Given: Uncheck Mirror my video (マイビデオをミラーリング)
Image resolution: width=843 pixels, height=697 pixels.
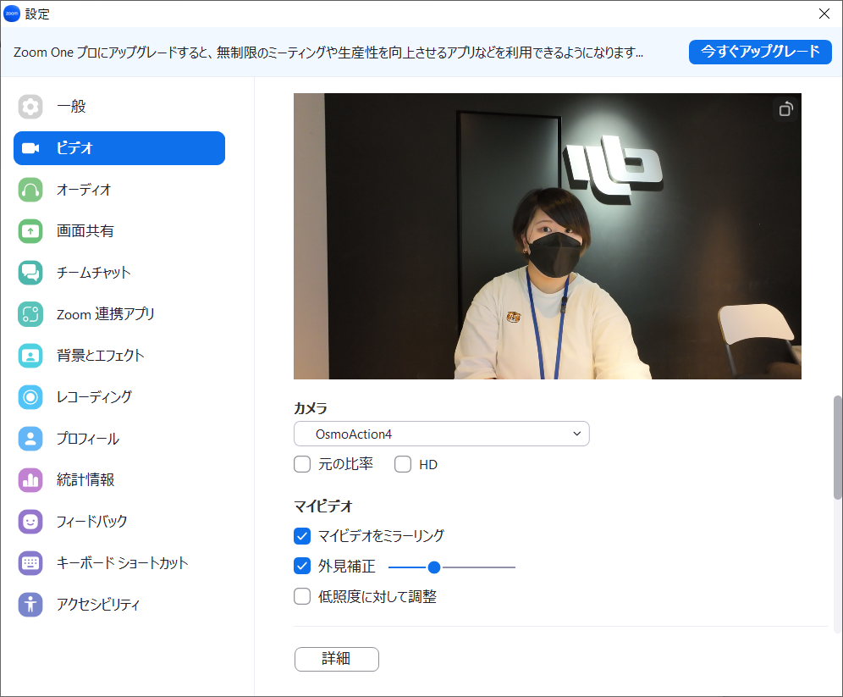Looking at the screenshot, I should 302,535.
